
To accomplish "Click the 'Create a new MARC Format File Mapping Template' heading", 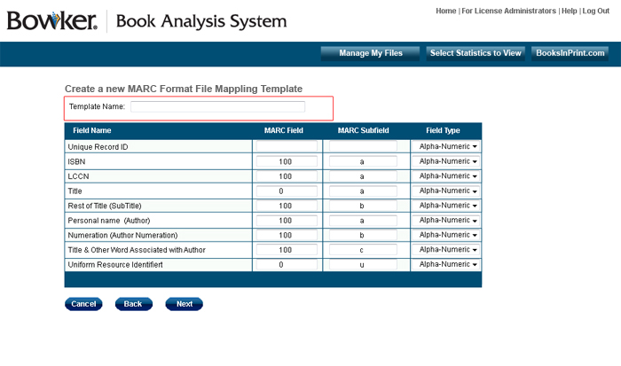I will (184, 89).
